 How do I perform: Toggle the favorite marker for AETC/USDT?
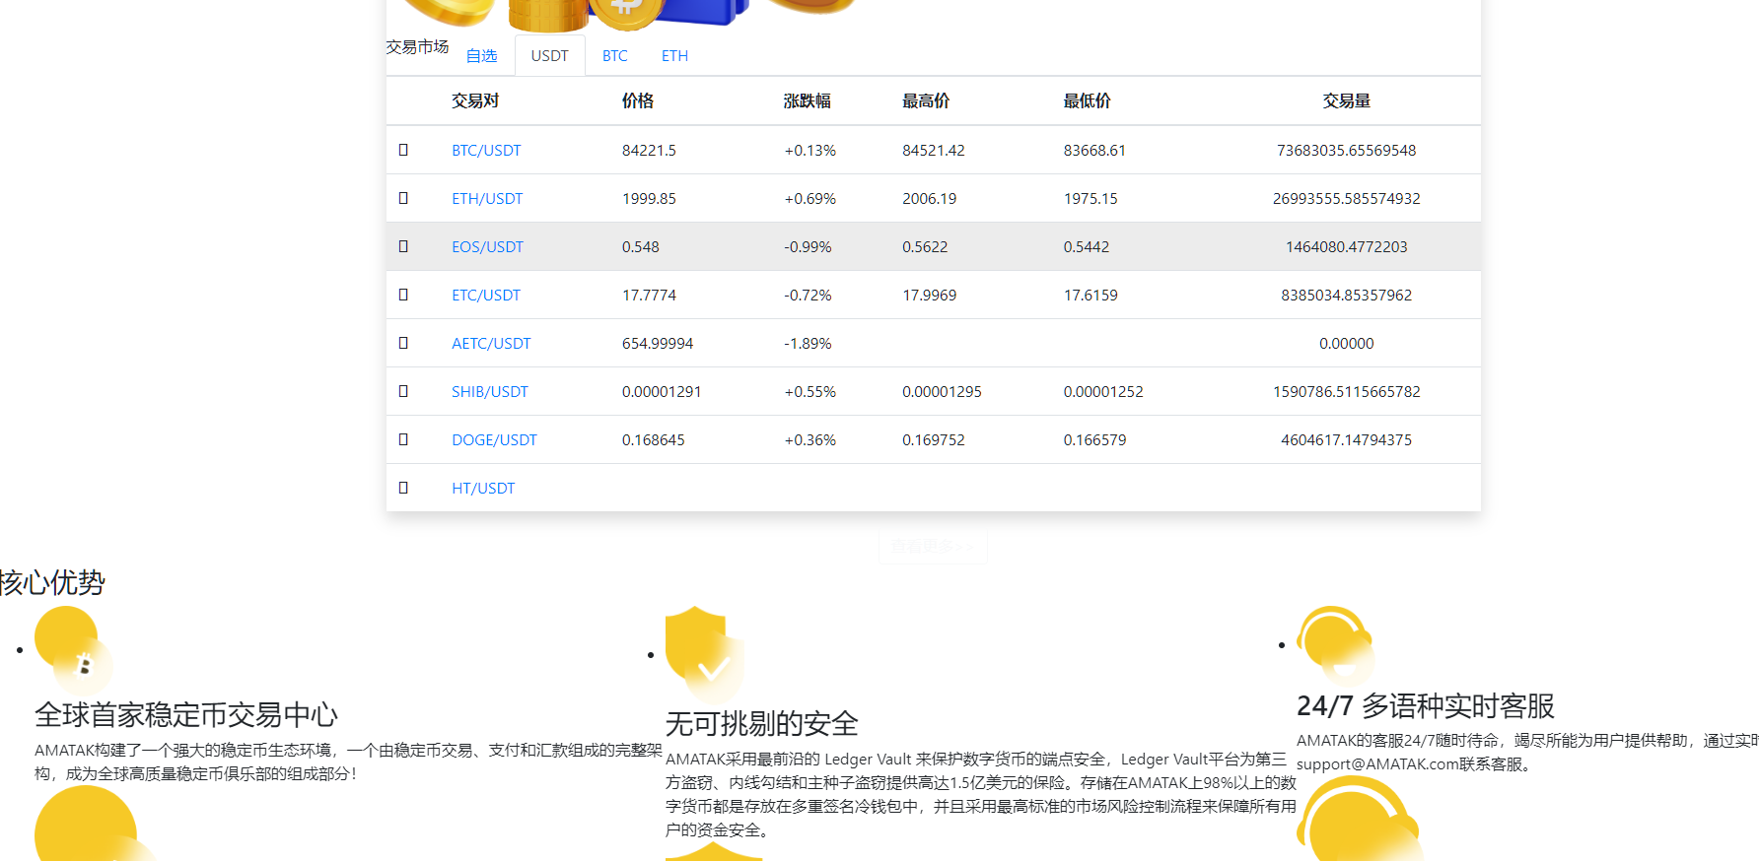(403, 343)
